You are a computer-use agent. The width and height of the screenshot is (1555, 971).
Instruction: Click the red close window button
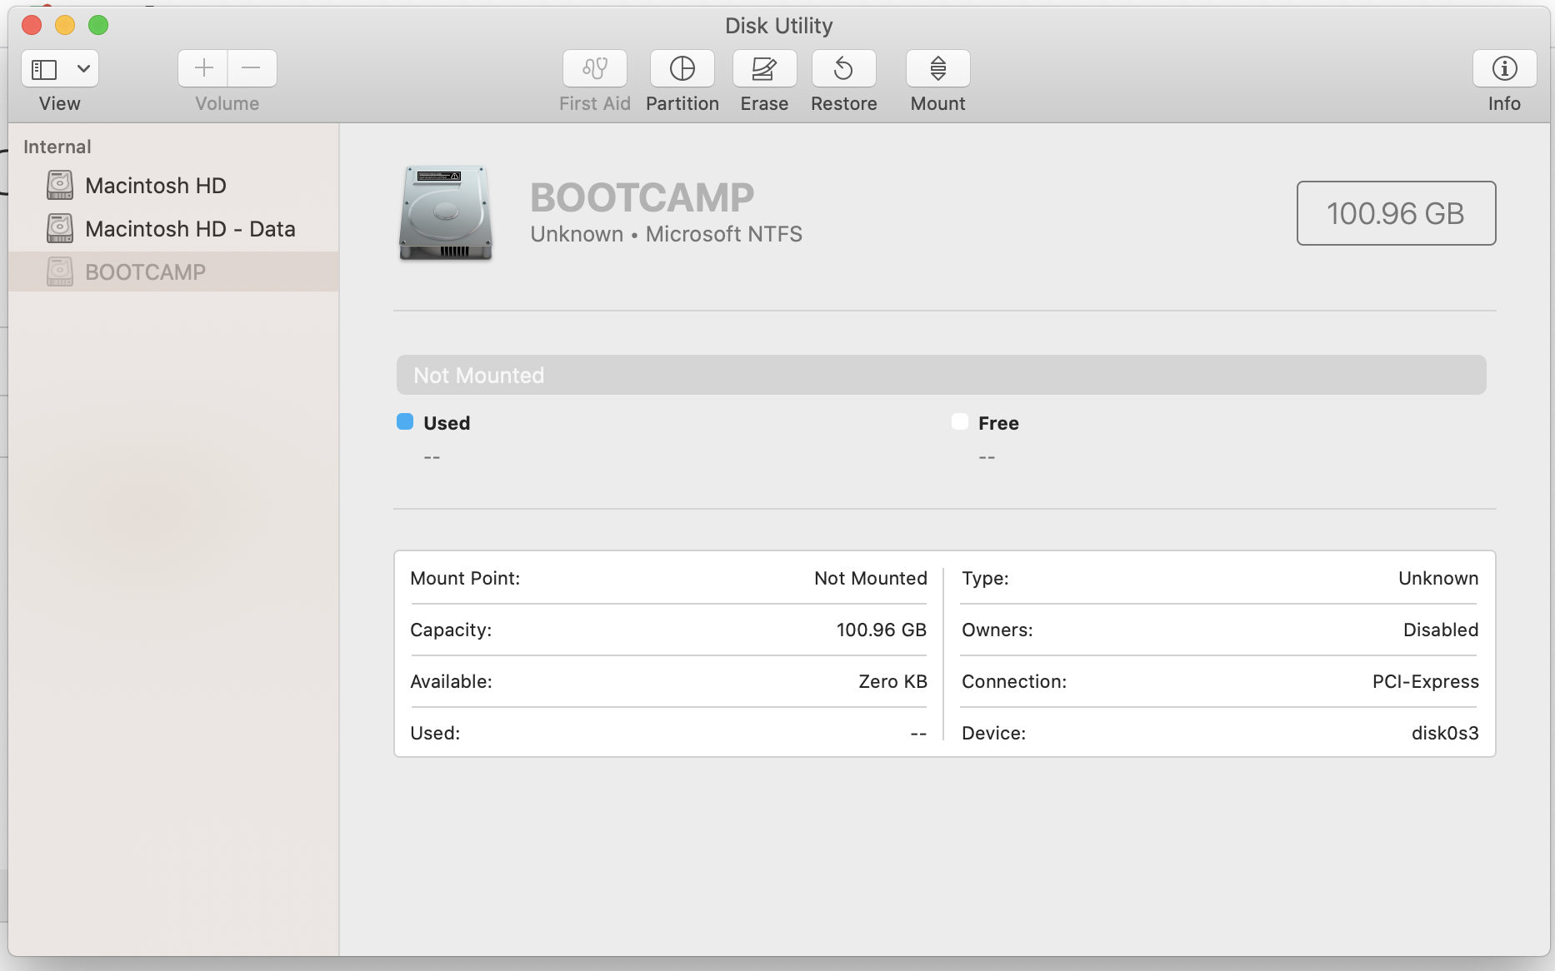(32, 25)
